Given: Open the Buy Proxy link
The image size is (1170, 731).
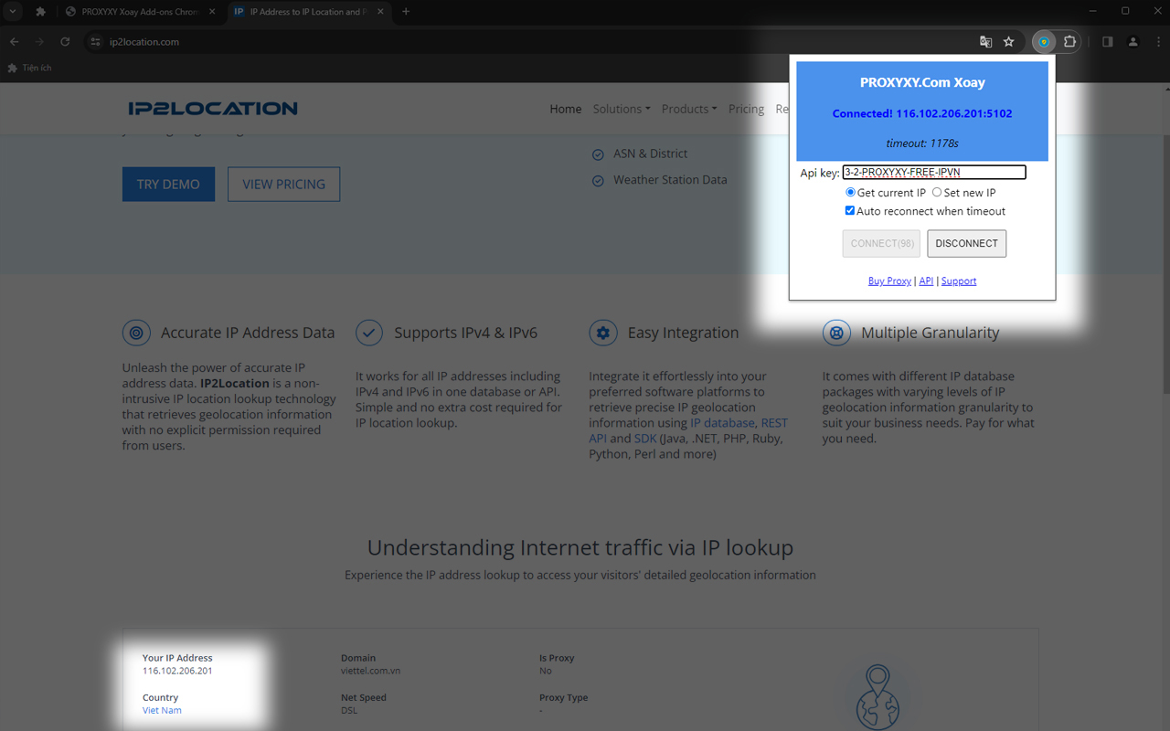Looking at the screenshot, I should 888,281.
